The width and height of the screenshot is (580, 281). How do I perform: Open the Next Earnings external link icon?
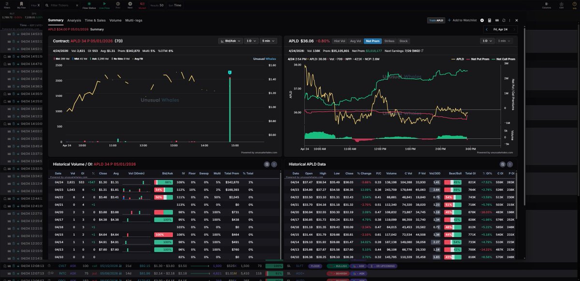422,50
